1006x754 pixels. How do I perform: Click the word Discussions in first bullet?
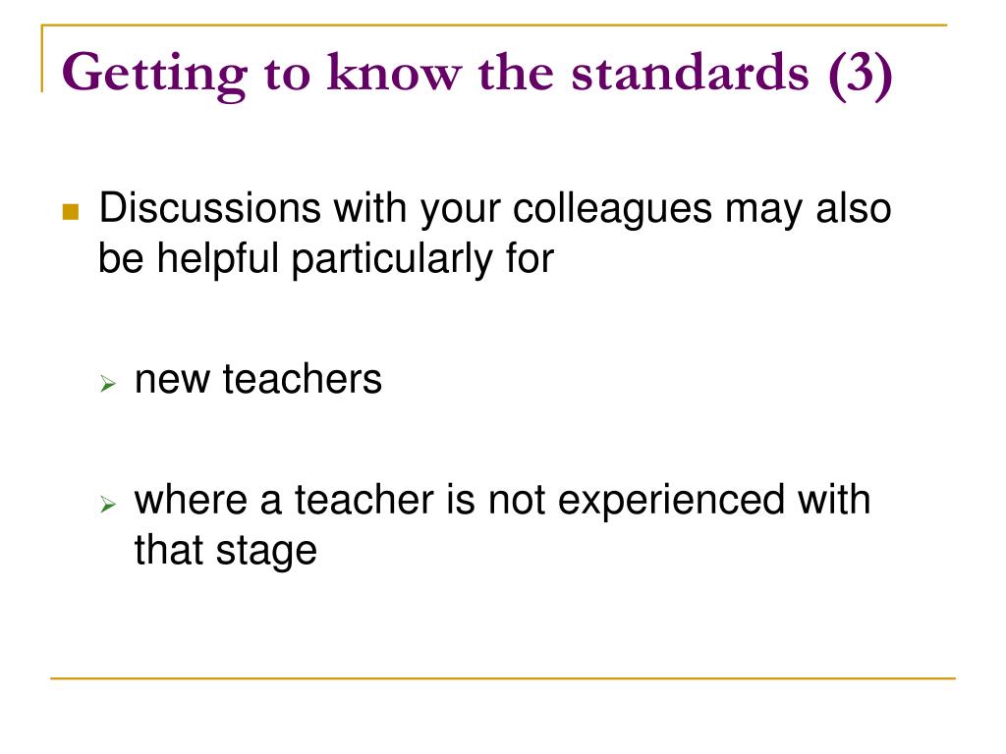[210, 208]
